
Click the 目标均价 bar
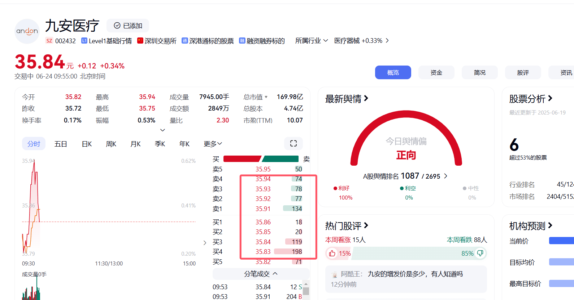tap(561, 262)
